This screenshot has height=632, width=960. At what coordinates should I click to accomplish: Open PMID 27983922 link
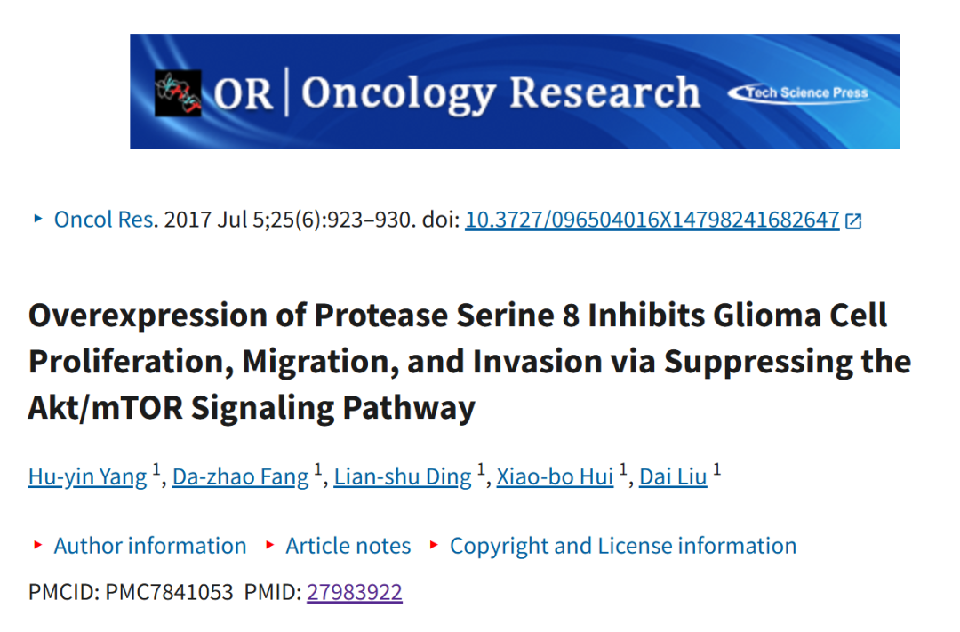(355, 592)
